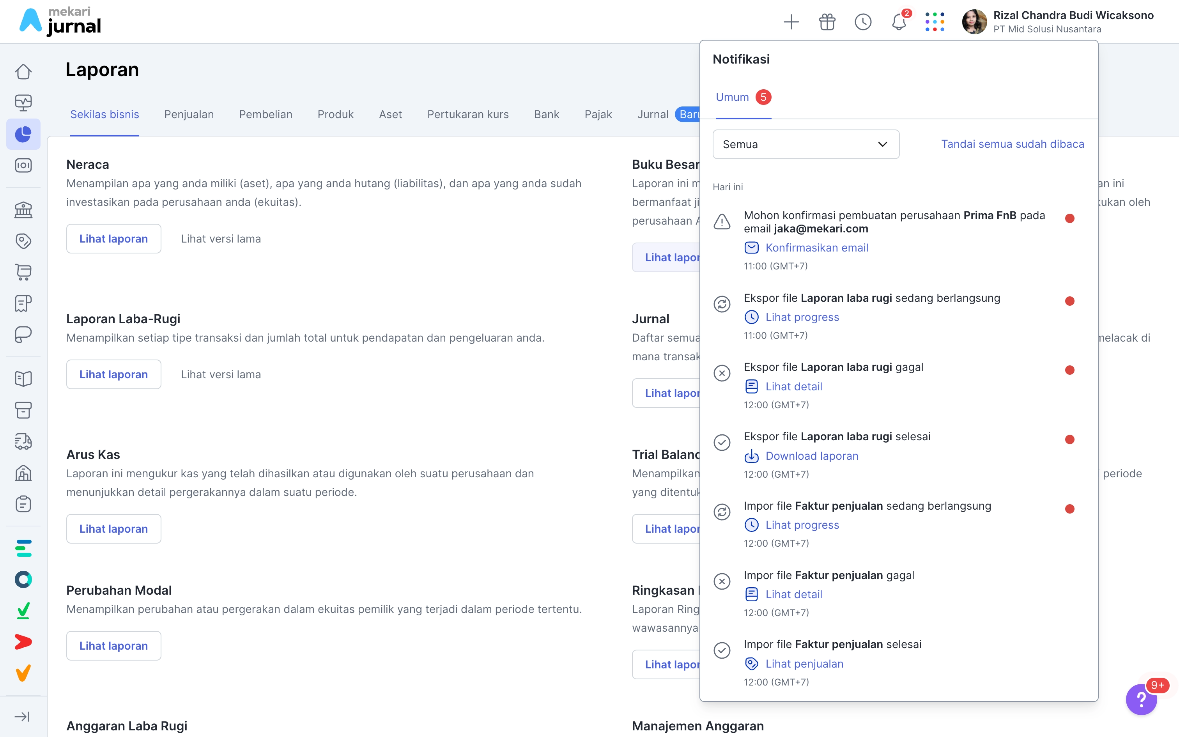Open the gift rewards icon

tap(827, 22)
